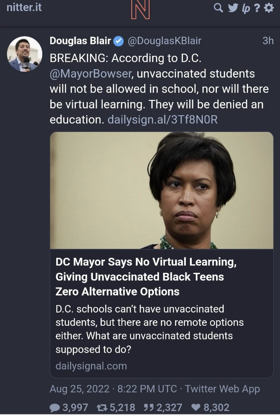Viewport: 280px width, 415px height.
Task: Open Douglas Blair profile name
Action: [80, 41]
